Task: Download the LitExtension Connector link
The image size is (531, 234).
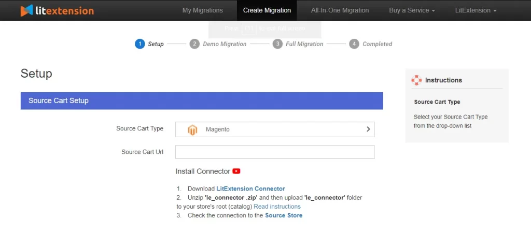Action: coord(250,188)
